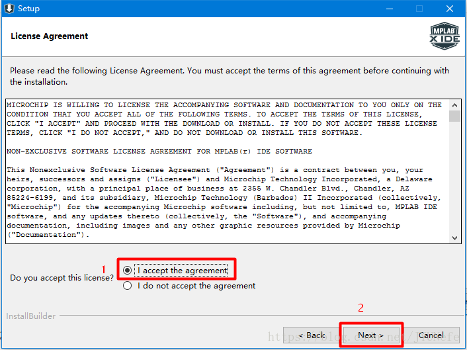
Task: Select "I accept the agreement" radio button
Action: pyautogui.click(x=128, y=270)
